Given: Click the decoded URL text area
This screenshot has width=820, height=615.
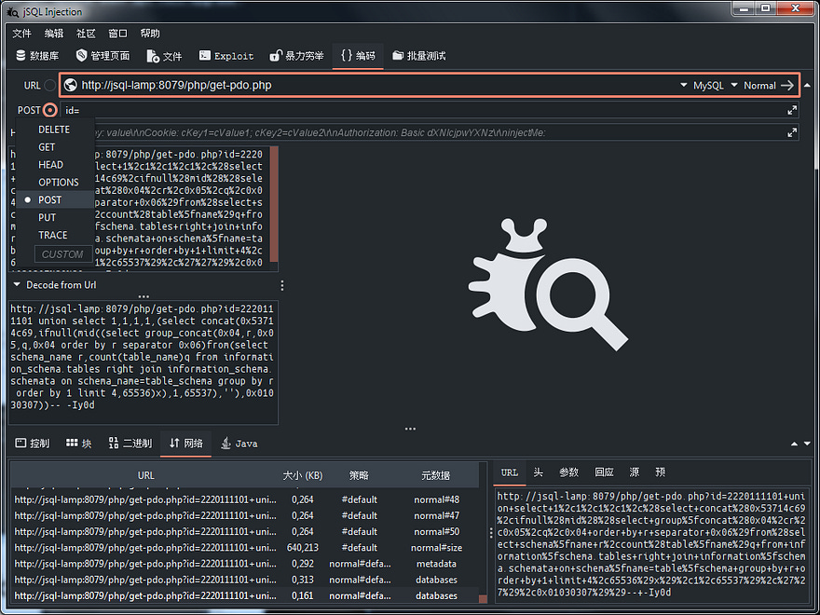Looking at the screenshot, I should click(x=143, y=362).
